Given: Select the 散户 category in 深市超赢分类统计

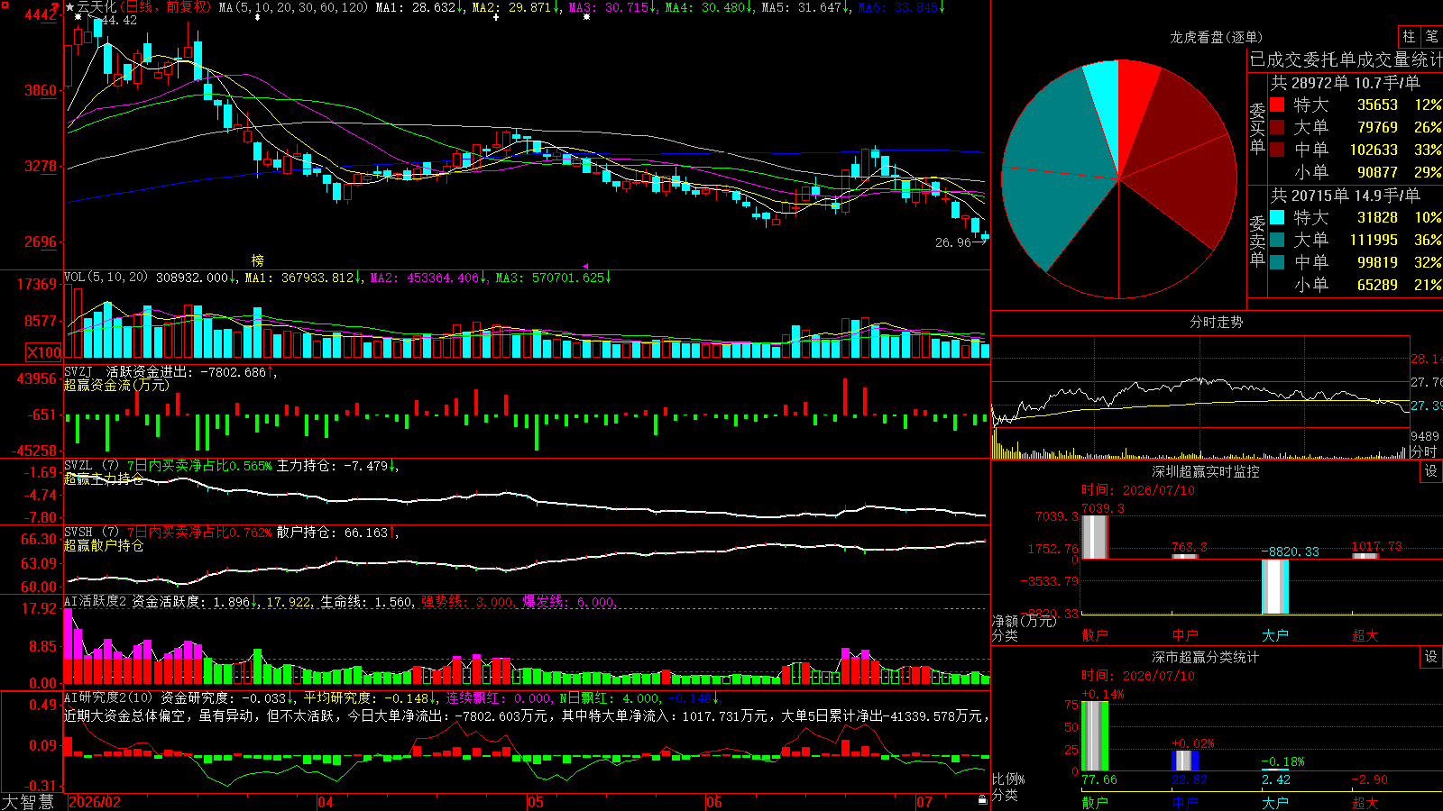Looking at the screenshot, I should coord(1095,802).
